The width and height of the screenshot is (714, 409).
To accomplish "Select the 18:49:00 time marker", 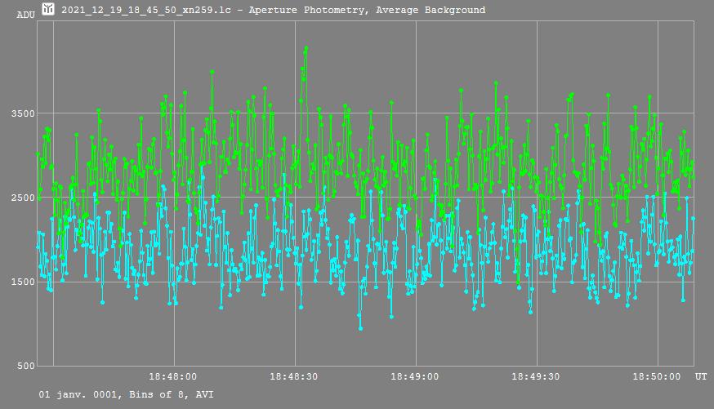I will (414, 377).
